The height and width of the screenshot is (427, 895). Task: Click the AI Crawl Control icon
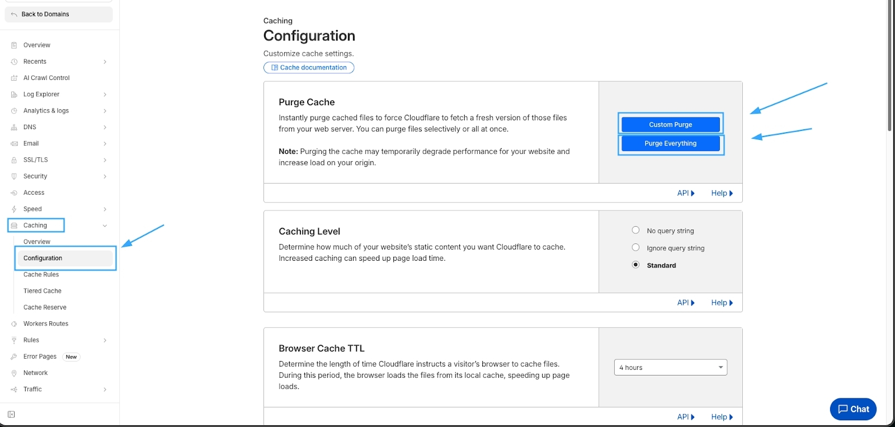[x=14, y=78]
